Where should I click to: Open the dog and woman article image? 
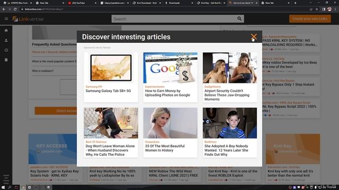(111, 123)
